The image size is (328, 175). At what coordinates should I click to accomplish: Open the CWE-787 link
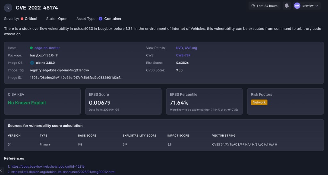coord(183,55)
